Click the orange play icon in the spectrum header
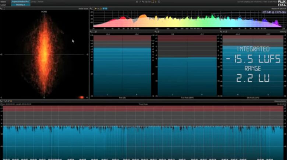The image size is (287, 160). click(x=96, y=8)
